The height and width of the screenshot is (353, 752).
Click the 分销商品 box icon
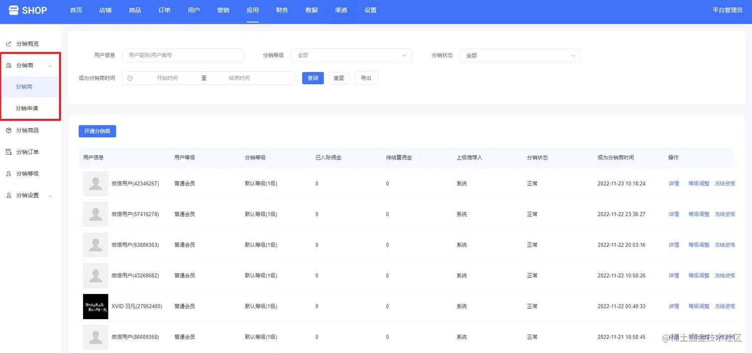(8, 130)
